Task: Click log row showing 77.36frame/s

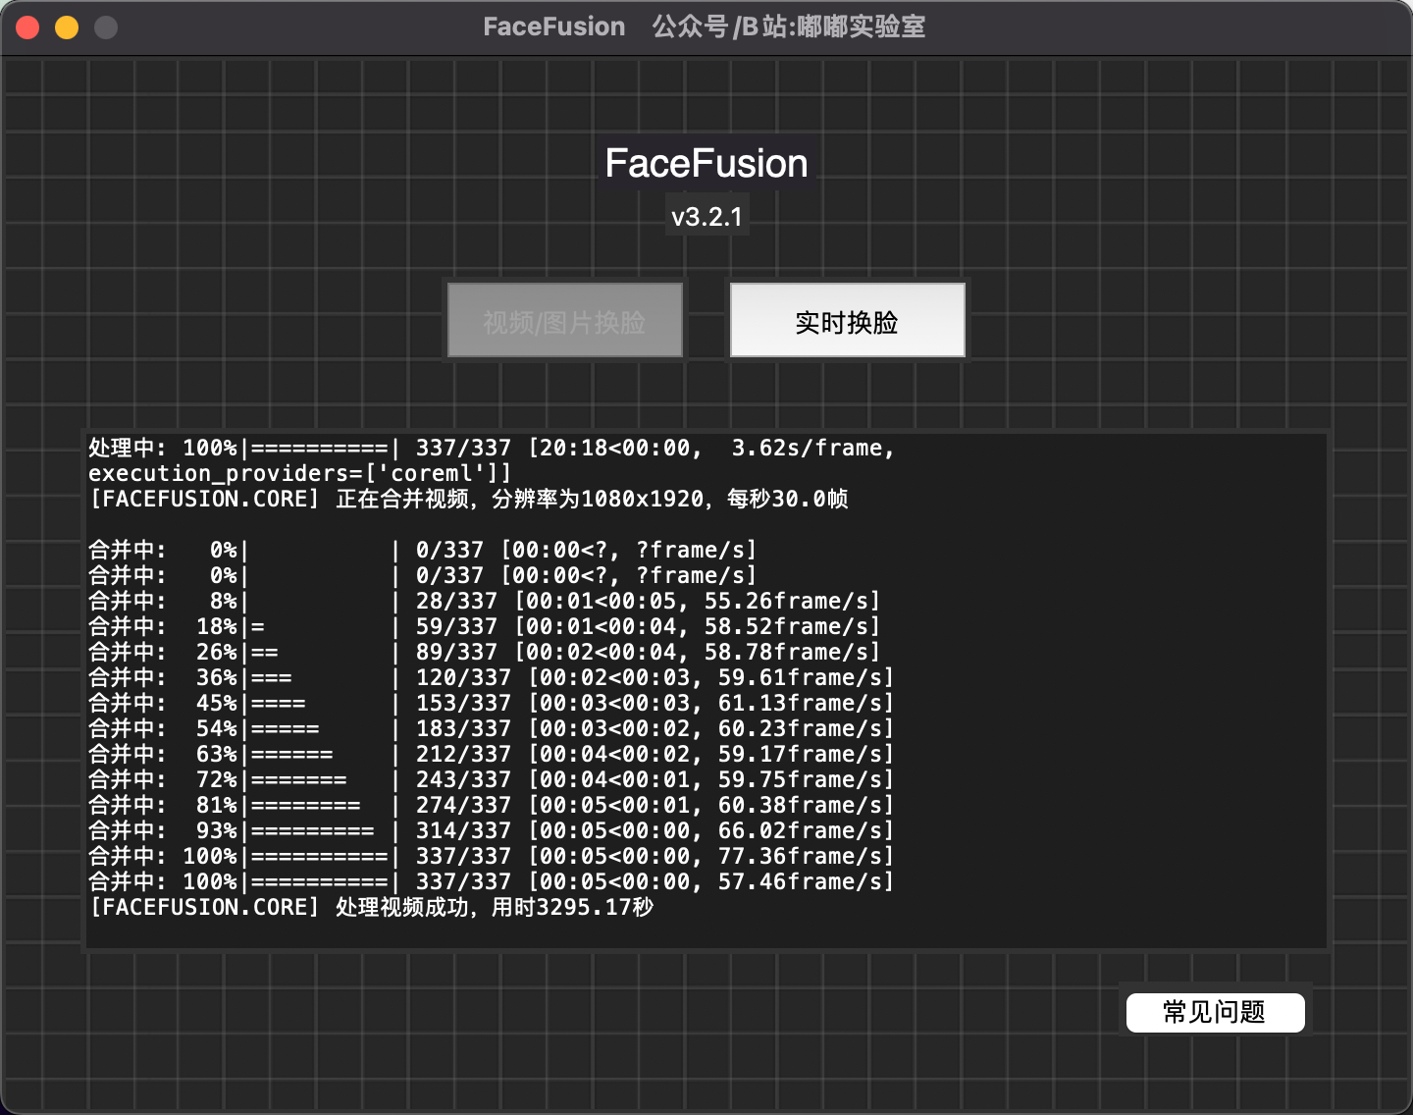Action: [x=492, y=856]
